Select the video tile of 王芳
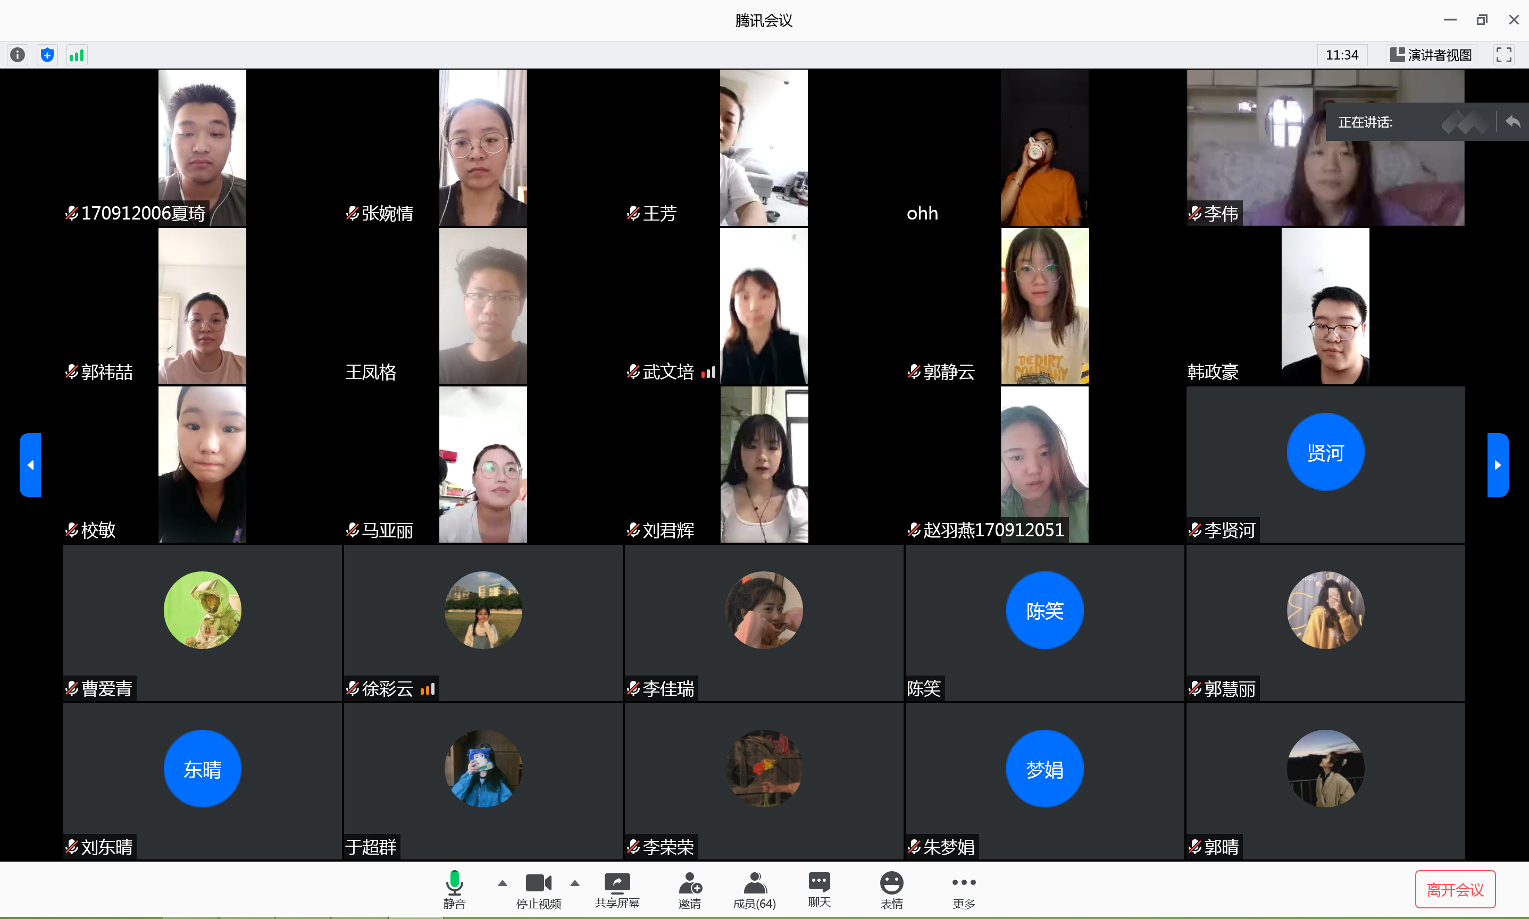This screenshot has height=919, width=1529. point(763,147)
